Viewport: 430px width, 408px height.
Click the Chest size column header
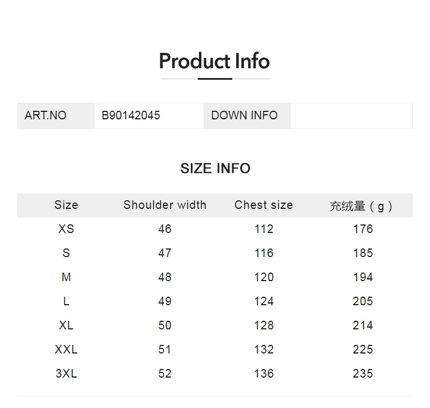point(264,205)
